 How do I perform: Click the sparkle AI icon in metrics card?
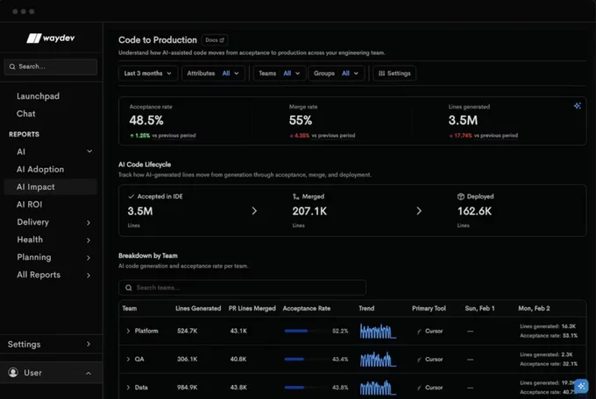pyautogui.click(x=577, y=106)
